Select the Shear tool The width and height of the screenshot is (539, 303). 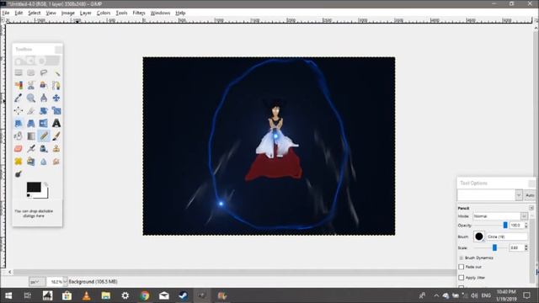point(19,123)
